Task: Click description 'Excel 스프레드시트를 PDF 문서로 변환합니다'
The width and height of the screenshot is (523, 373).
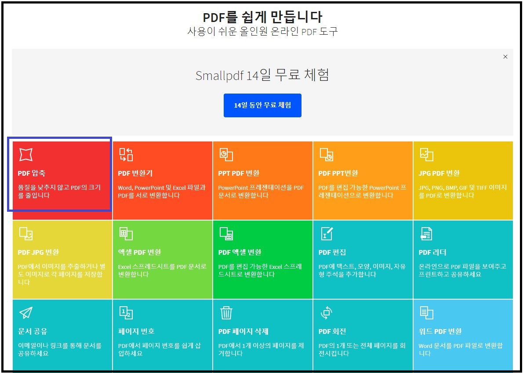Action: [x=162, y=270]
